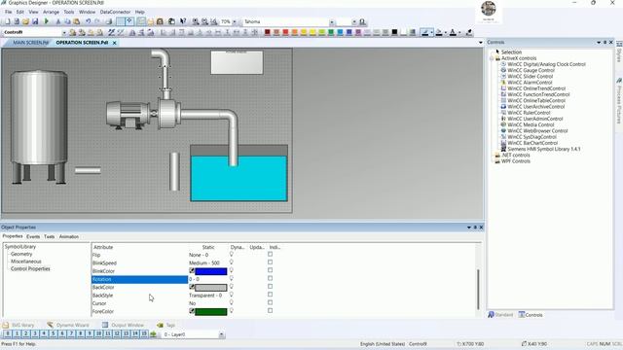Image resolution: width=623 pixels, height=350 pixels.
Task: Open fill color dropdown arrow
Action: pos(446,32)
